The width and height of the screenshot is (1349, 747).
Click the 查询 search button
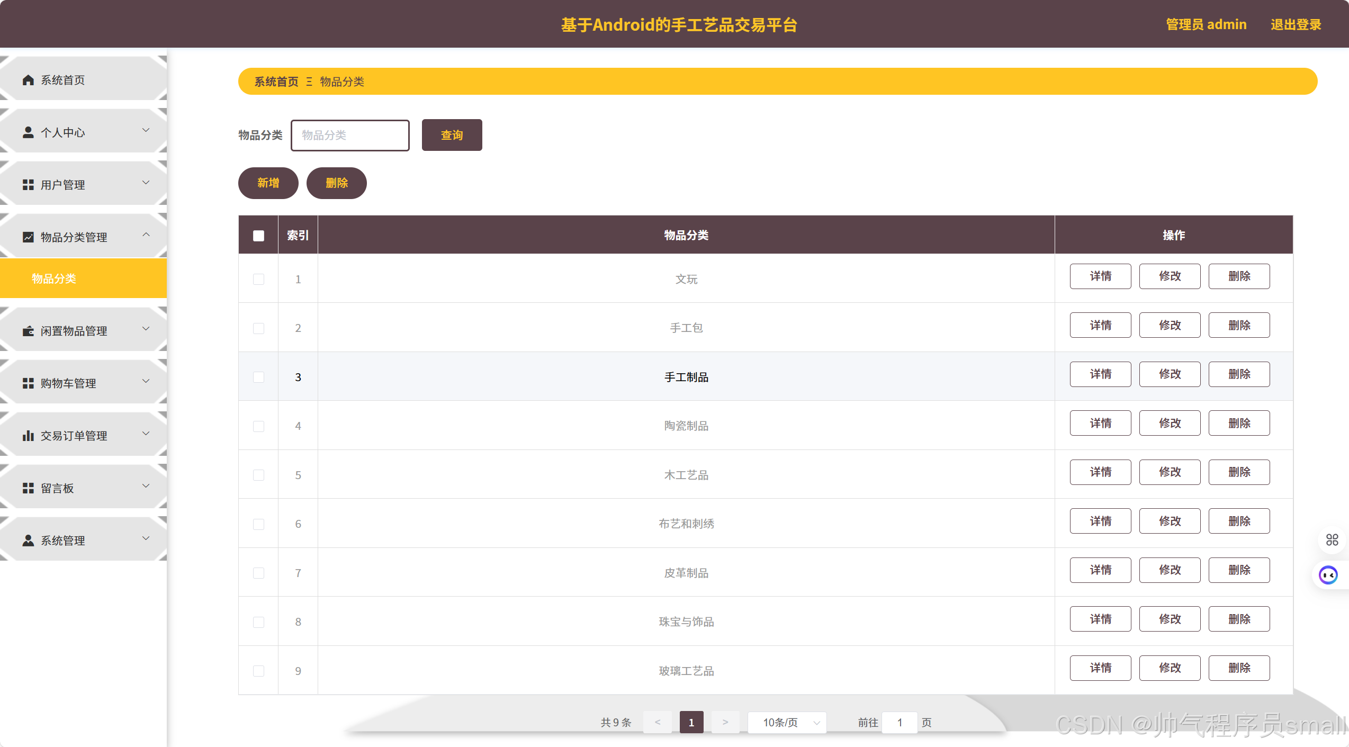click(x=452, y=135)
